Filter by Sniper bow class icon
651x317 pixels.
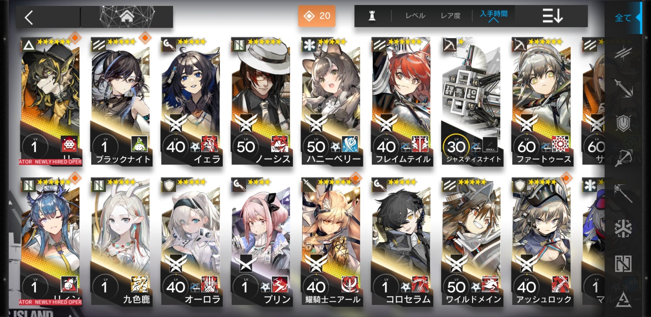[x=623, y=158]
